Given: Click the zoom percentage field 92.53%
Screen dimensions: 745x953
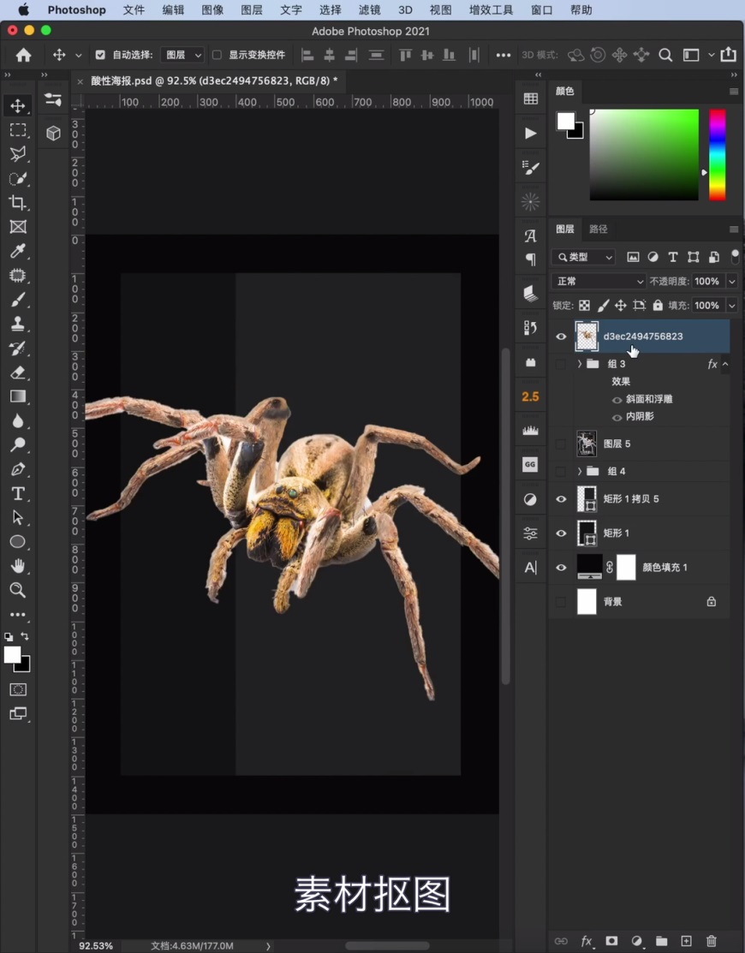Looking at the screenshot, I should 96,945.
